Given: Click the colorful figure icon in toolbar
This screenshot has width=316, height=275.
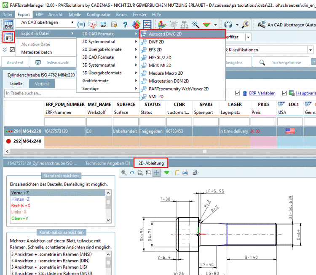Looking at the screenshot, I should tap(162, 24).
